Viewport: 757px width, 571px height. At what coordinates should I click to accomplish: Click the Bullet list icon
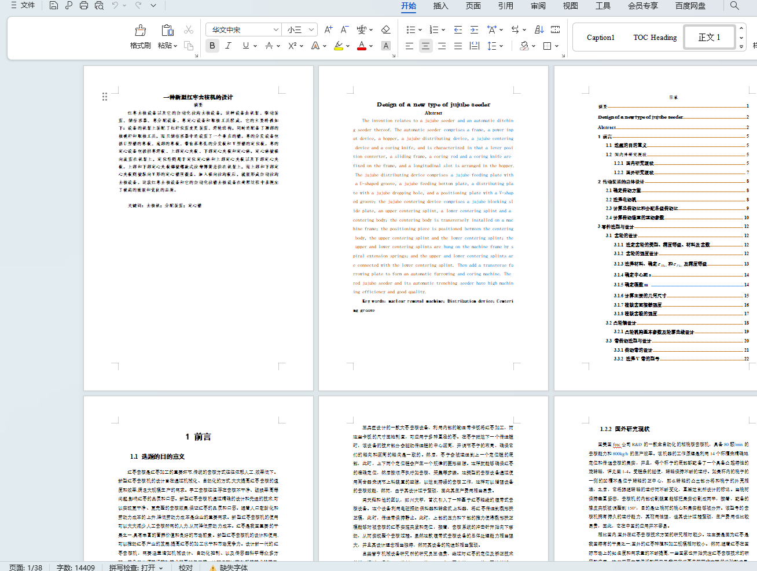tap(410, 30)
